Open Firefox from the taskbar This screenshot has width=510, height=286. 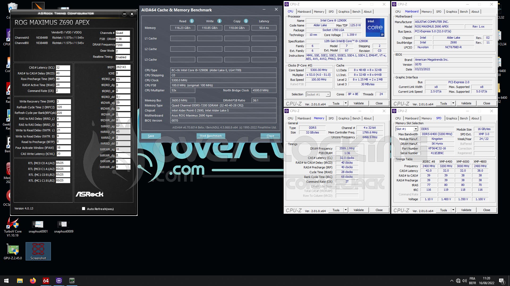coord(33,281)
